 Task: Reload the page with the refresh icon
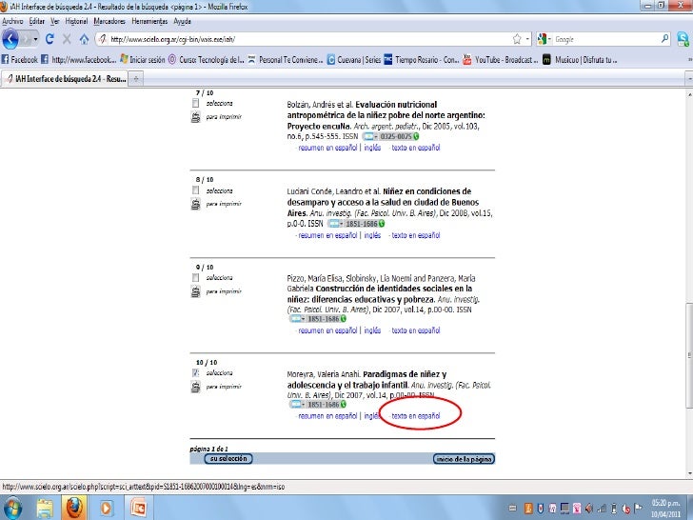point(49,39)
